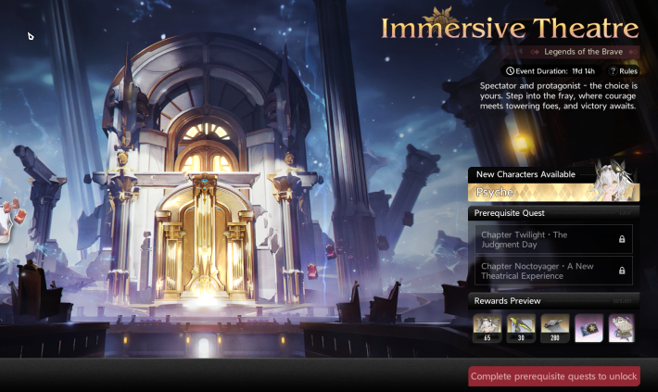Click the Legends of the Brave subtitle
The width and height of the screenshot is (658, 392).
583,52
